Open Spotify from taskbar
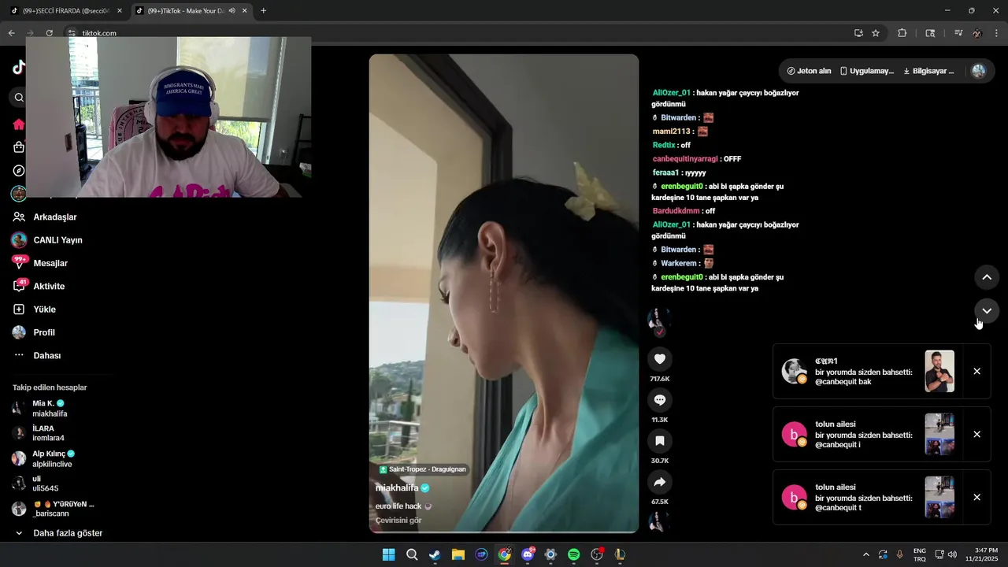The image size is (1008, 567). coord(574,554)
